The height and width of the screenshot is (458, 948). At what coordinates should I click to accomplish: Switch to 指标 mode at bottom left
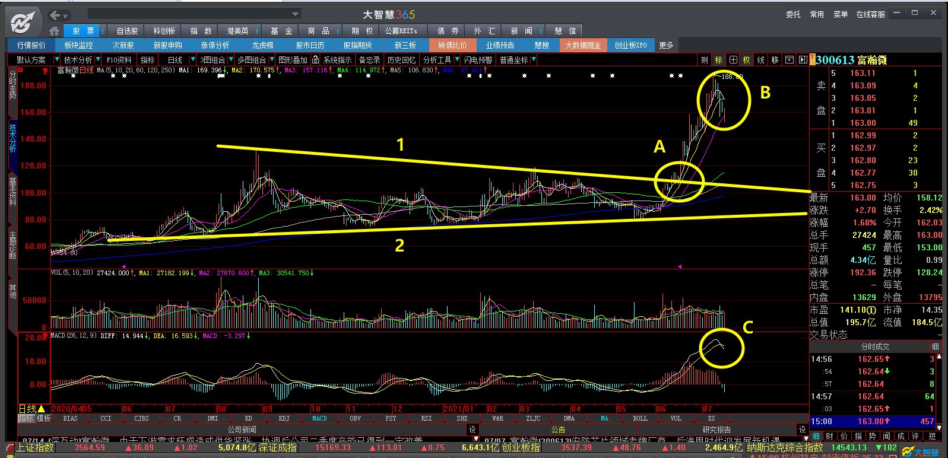pyautogui.click(x=26, y=419)
